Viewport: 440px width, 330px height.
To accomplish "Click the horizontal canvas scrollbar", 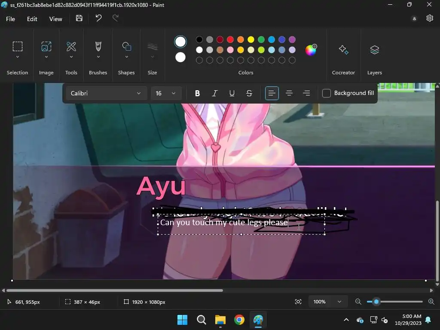I will 114,290.
